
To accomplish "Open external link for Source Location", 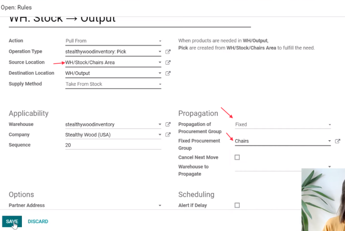I will 168,62.
